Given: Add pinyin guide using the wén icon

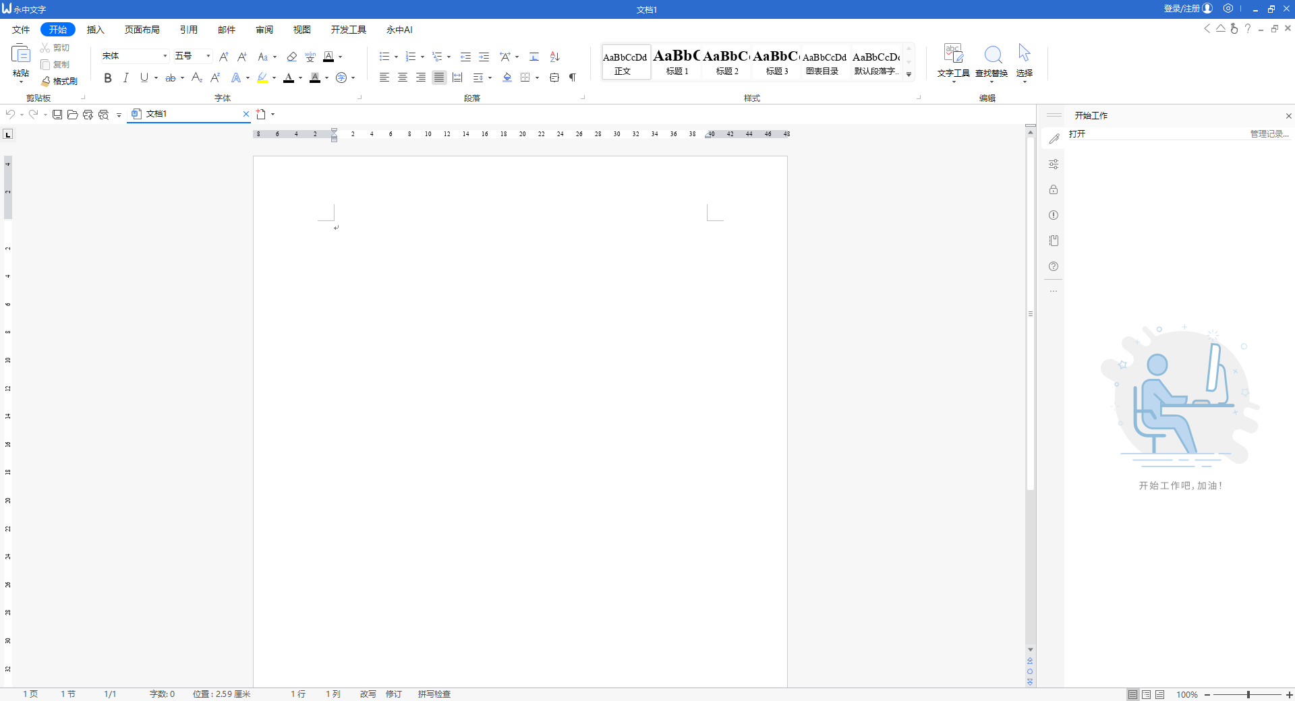Looking at the screenshot, I should pos(310,57).
